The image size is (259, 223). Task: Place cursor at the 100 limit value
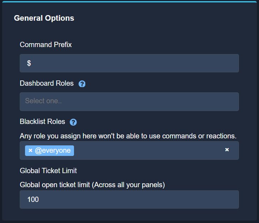point(39,199)
